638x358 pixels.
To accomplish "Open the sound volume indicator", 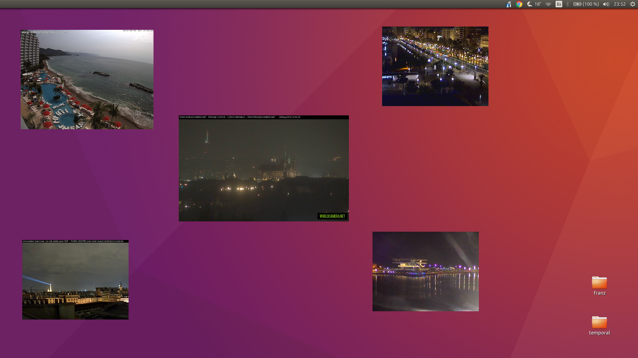I will tap(606, 4).
